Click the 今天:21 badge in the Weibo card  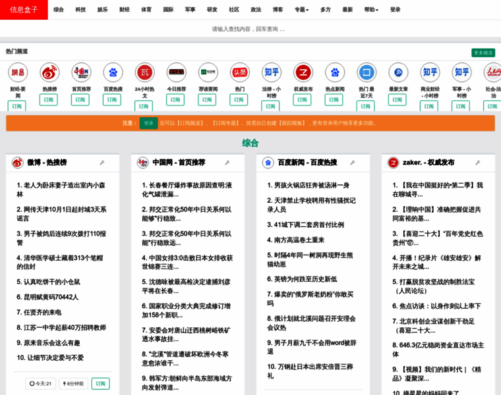41,384
